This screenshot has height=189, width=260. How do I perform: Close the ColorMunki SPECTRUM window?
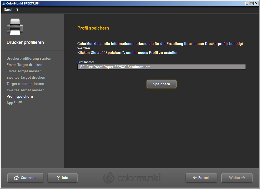(256, 3)
